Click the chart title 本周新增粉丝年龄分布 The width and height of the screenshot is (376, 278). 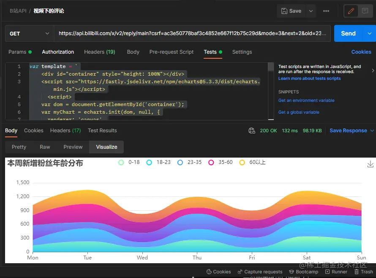coord(45,163)
